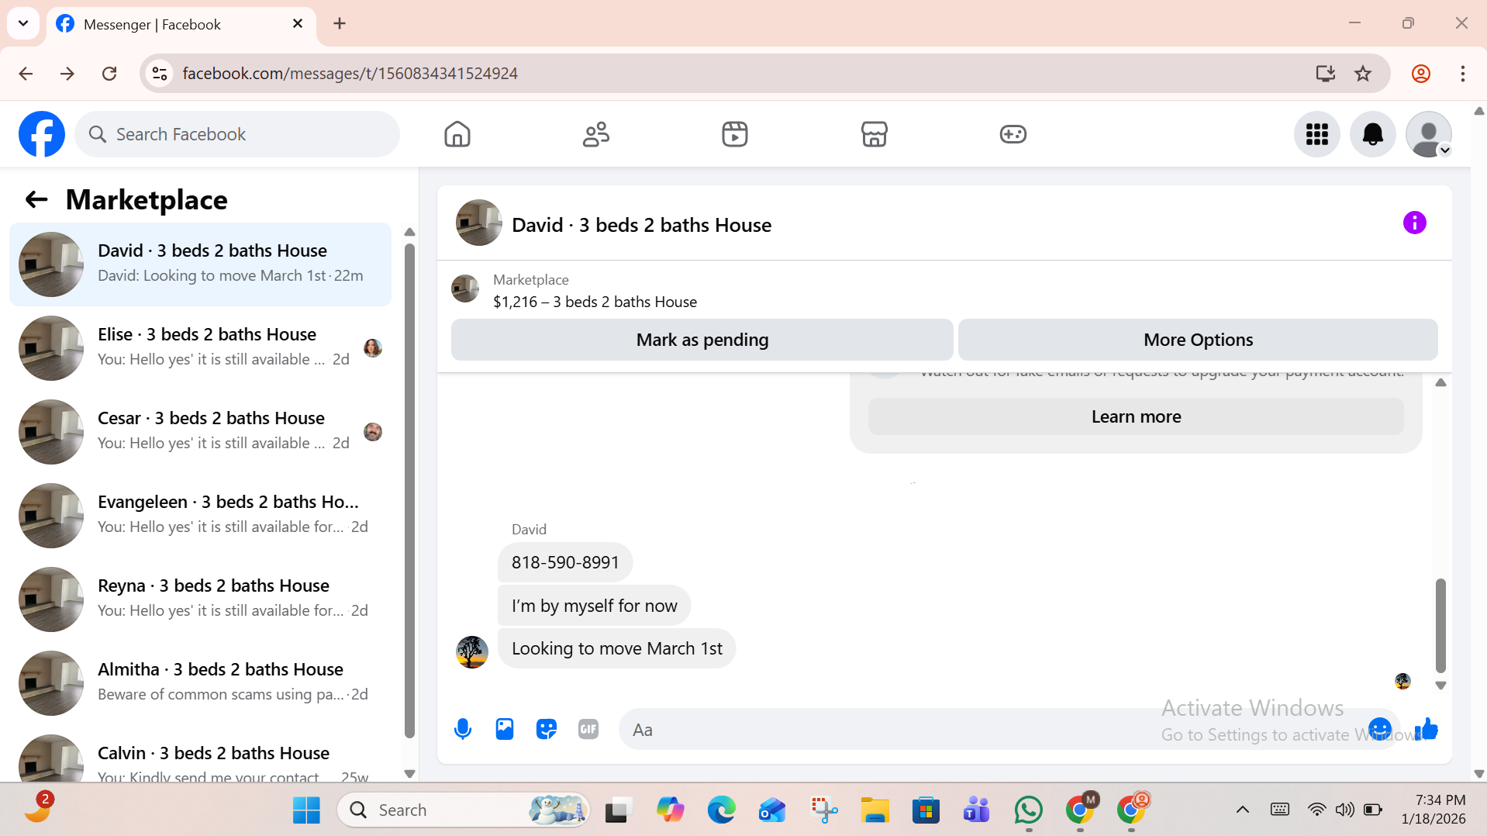The image size is (1487, 836).
Task: Close the Messenger | Facebook tab
Action: (298, 24)
